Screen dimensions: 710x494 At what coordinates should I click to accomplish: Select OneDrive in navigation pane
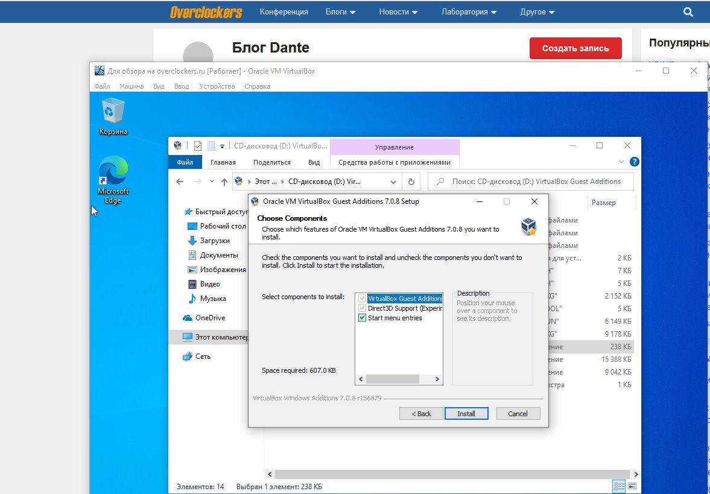coord(204,318)
